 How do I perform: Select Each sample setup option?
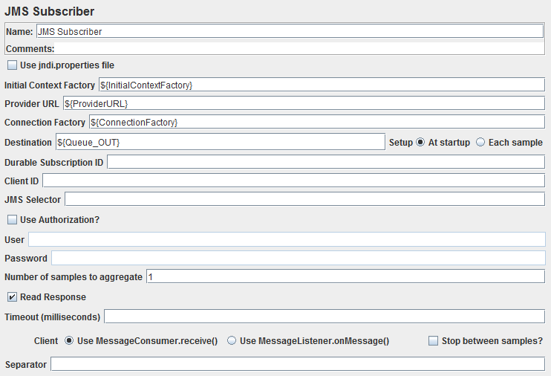tap(480, 142)
